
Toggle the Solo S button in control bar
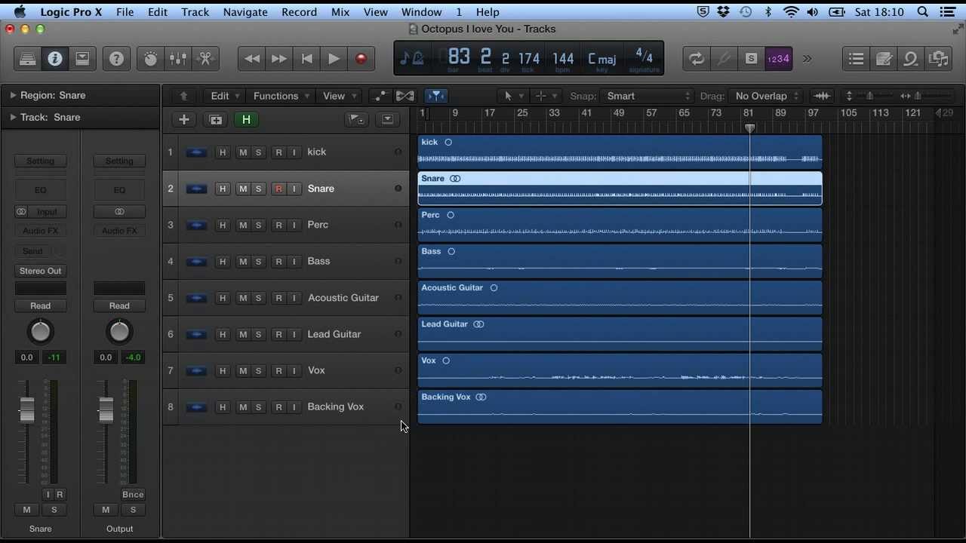click(751, 59)
